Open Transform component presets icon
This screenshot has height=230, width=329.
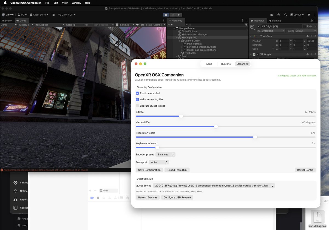(311, 36)
